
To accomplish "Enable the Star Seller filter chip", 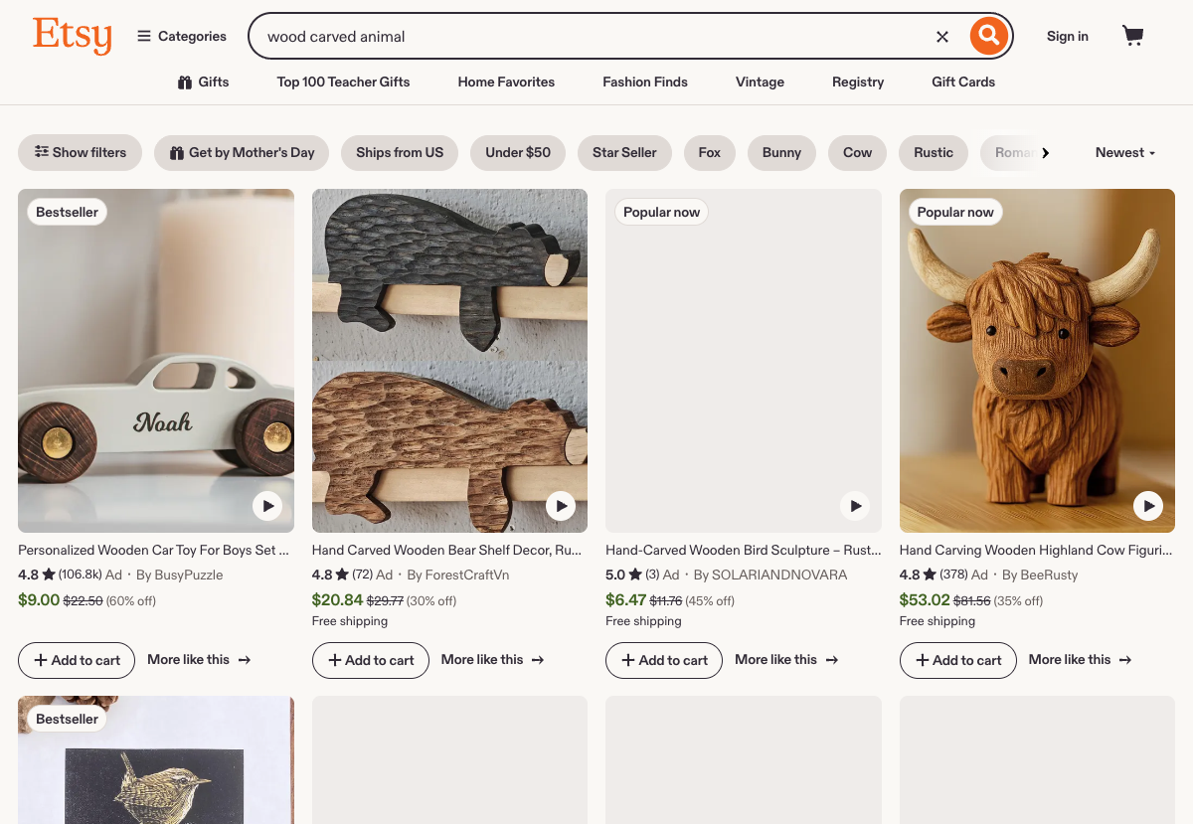I will click(x=624, y=153).
